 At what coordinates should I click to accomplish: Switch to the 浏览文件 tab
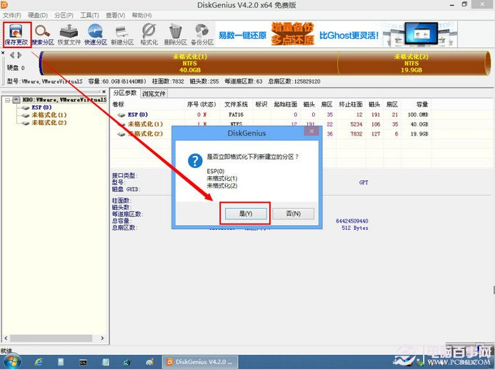point(153,93)
